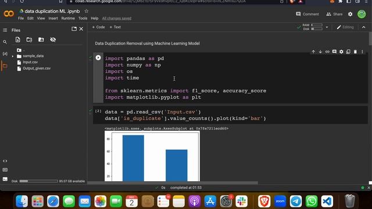Run the pandas import cell
Image resolution: width=372 pixels, height=209 pixels.
(x=98, y=57)
